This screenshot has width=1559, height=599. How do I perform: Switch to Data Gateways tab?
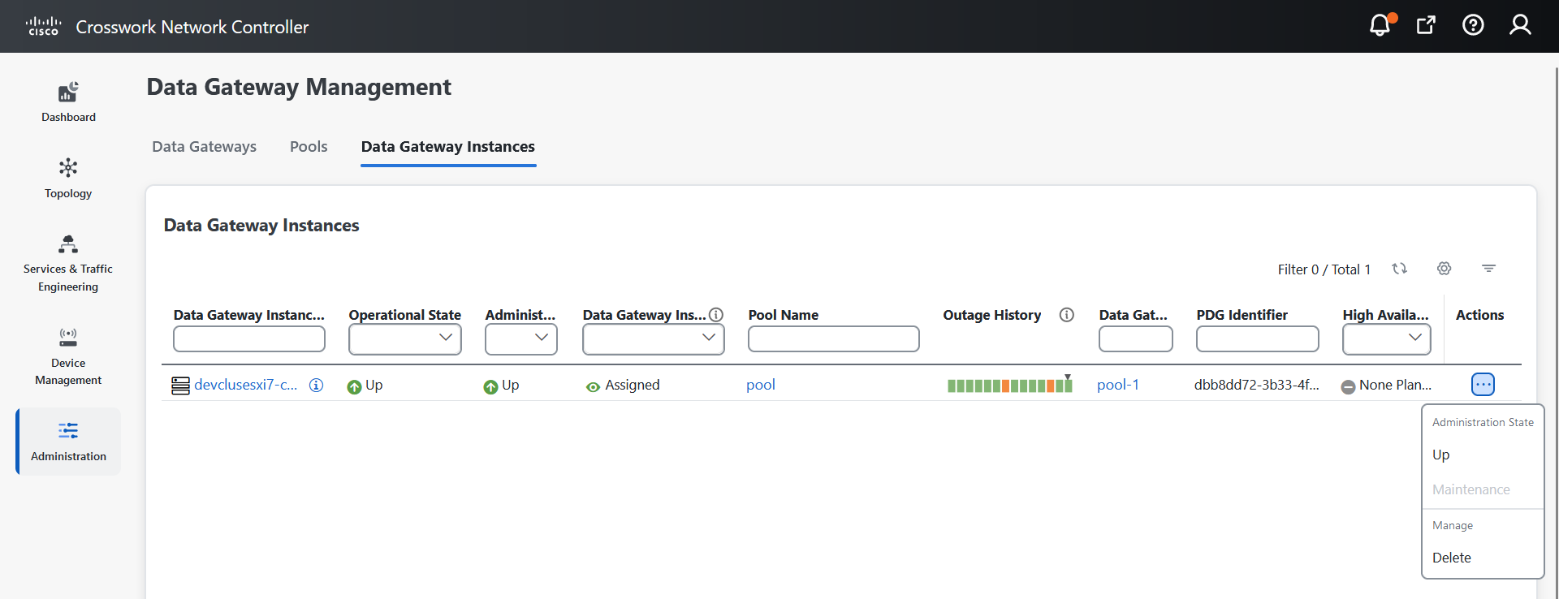click(x=204, y=147)
